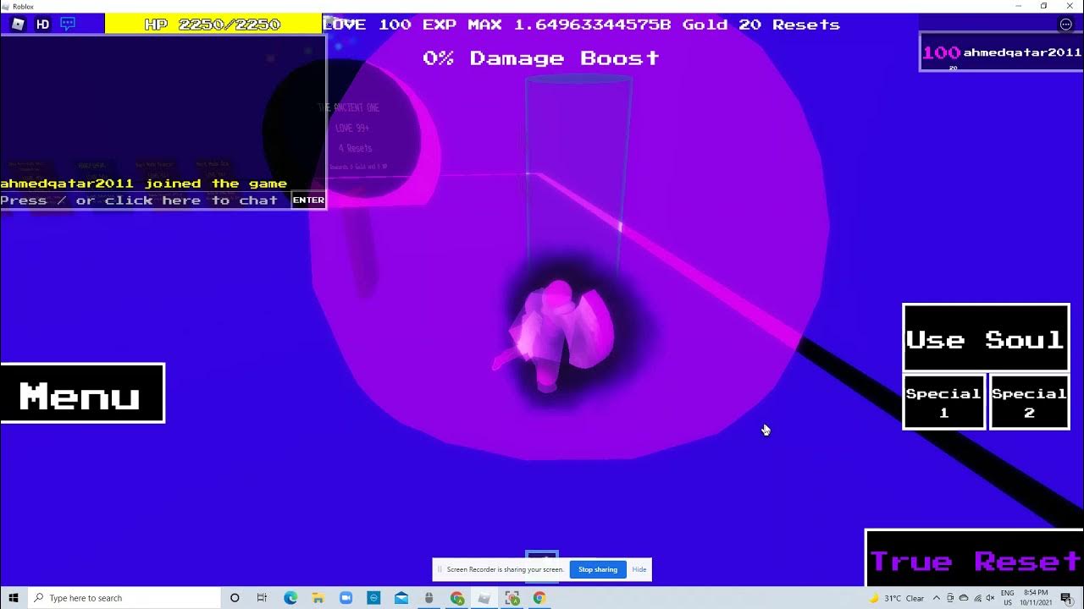This screenshot has height=609, width=1084.
Task: Open the last Chrome taskbar icon
Action: (x=539, y=598)
